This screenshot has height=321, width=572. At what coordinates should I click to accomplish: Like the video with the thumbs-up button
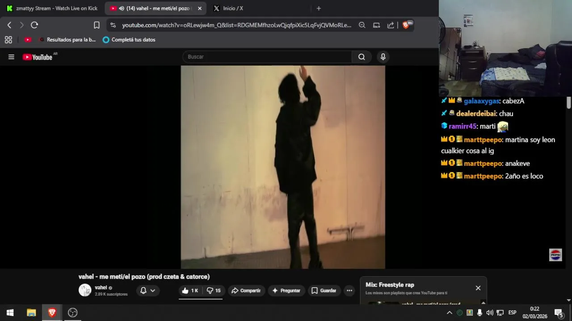[x=190, y=291]
